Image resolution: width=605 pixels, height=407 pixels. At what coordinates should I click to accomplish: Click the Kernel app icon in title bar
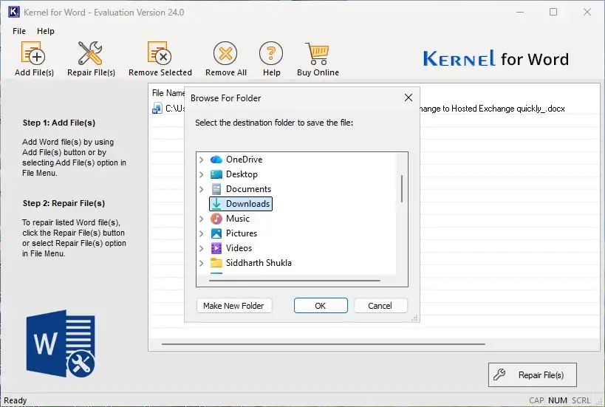click(13, 12)
